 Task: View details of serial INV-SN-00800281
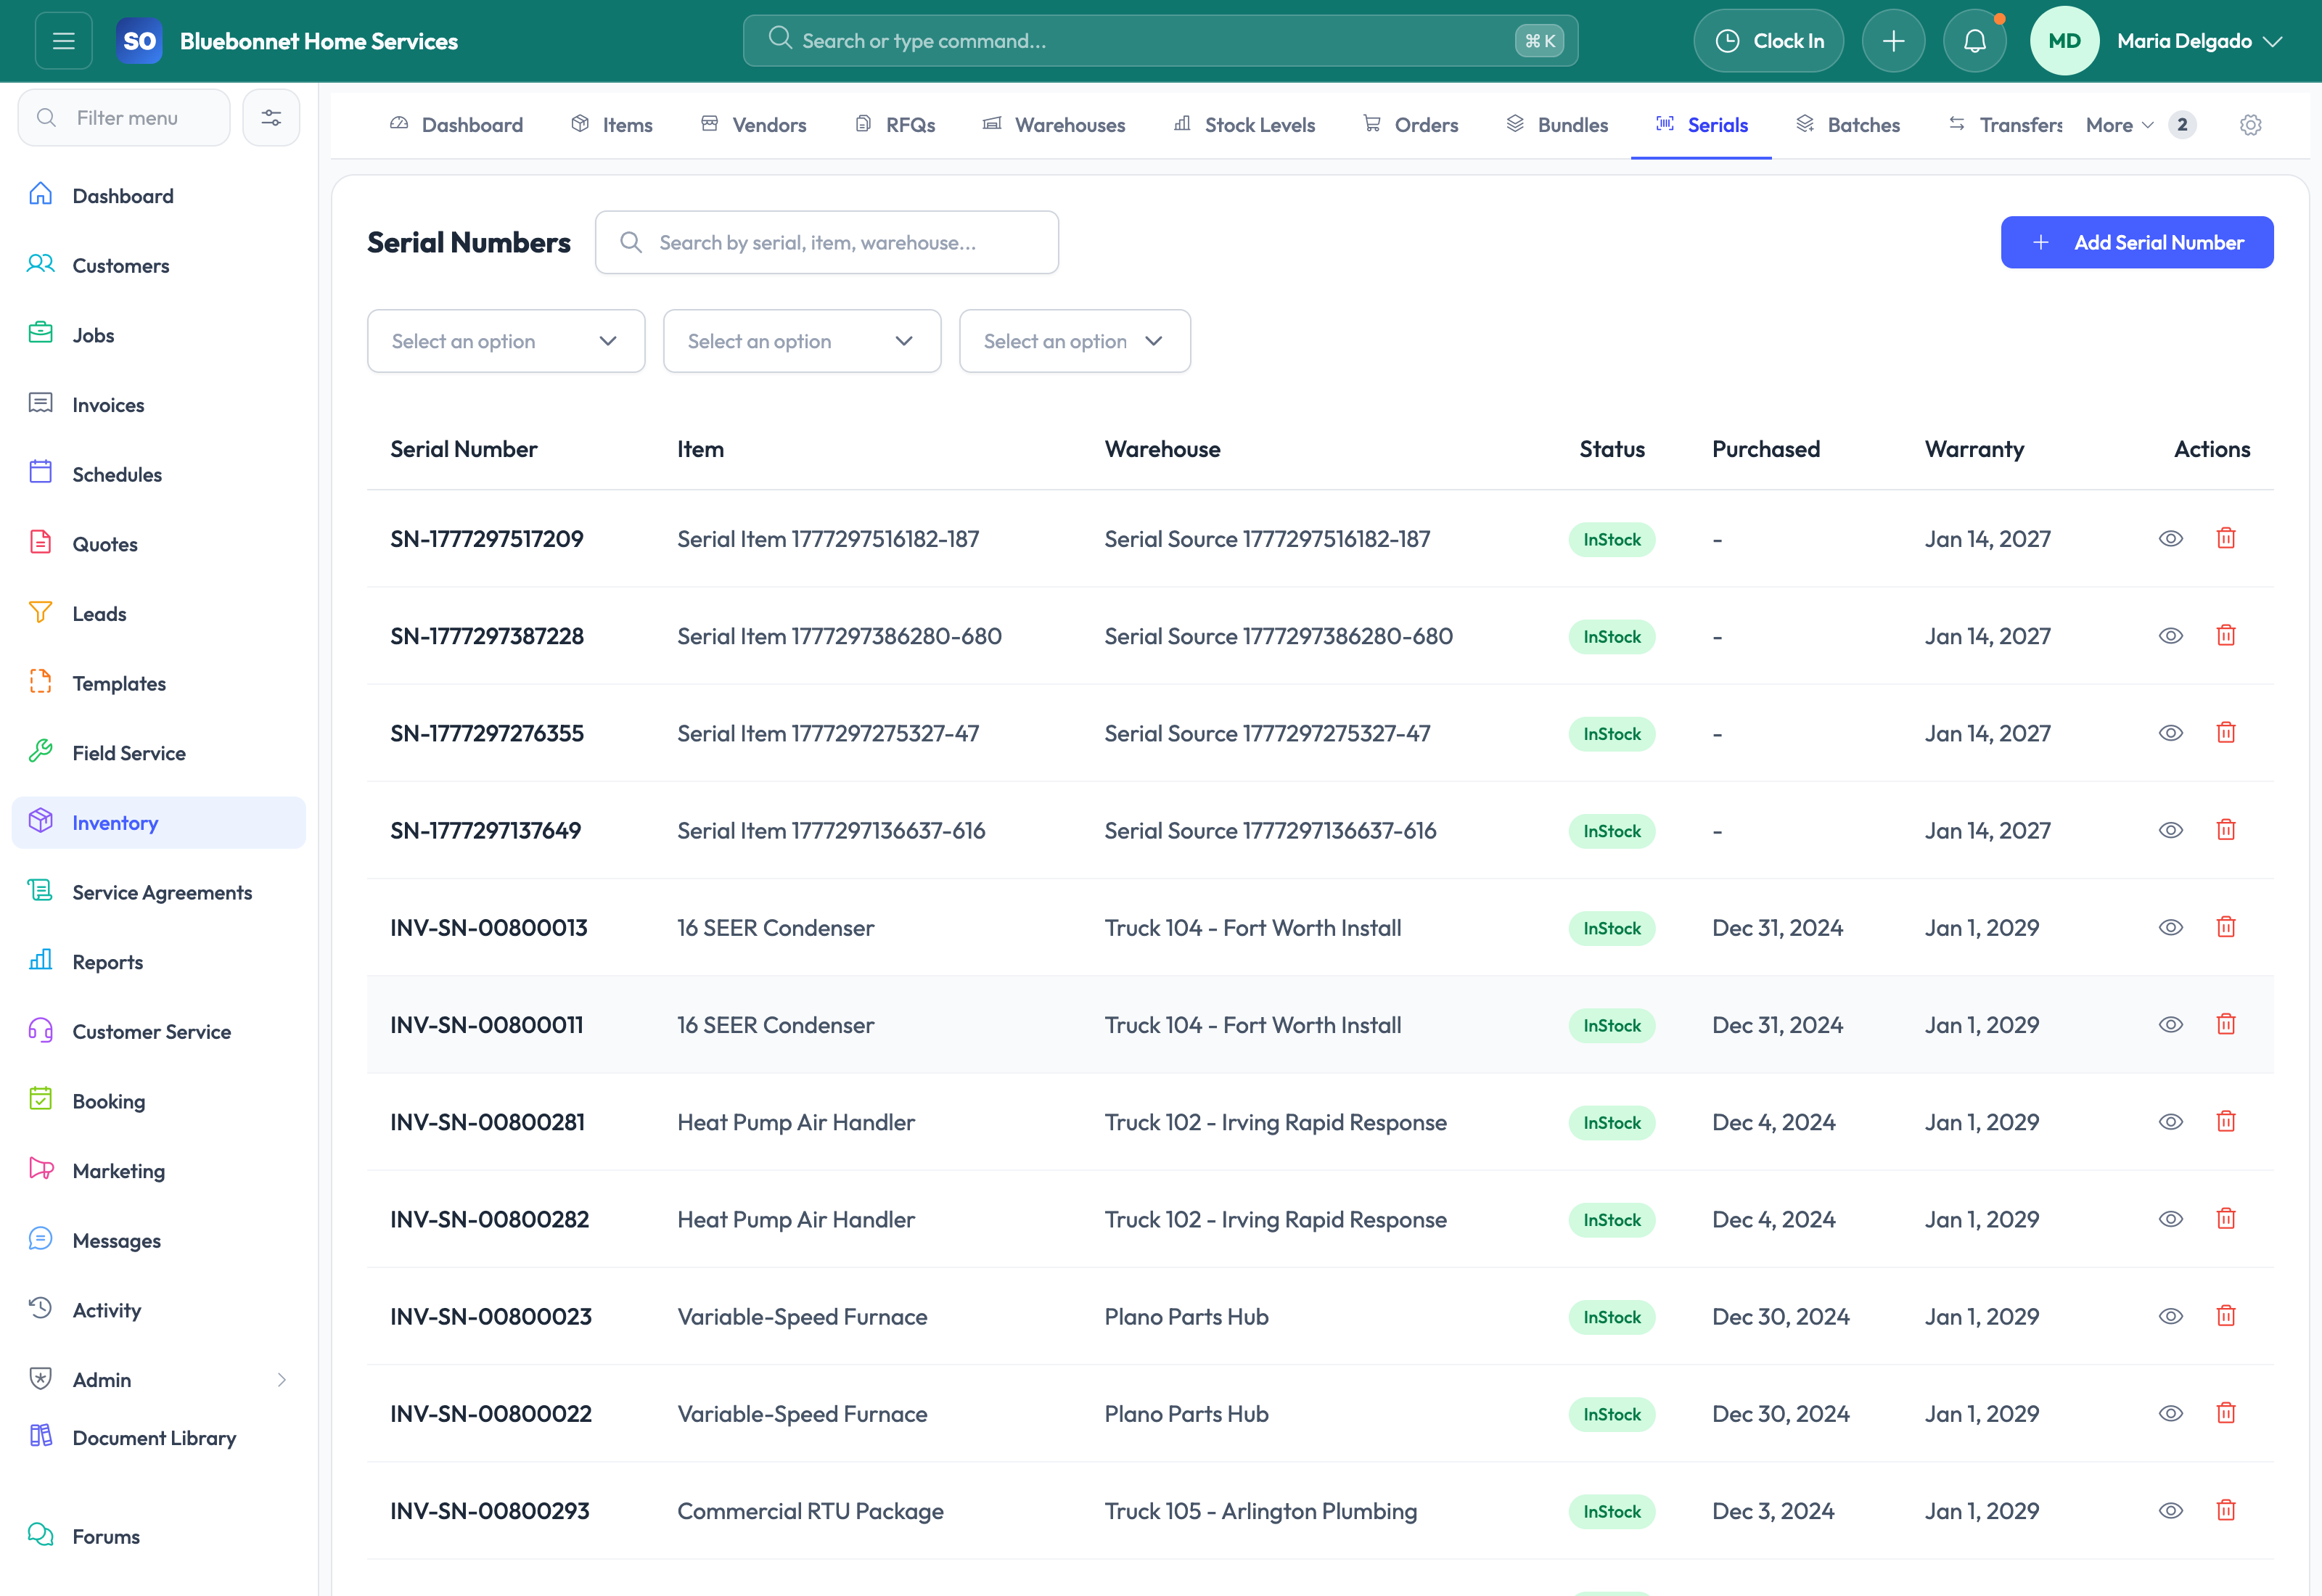coord(2170,1121)
